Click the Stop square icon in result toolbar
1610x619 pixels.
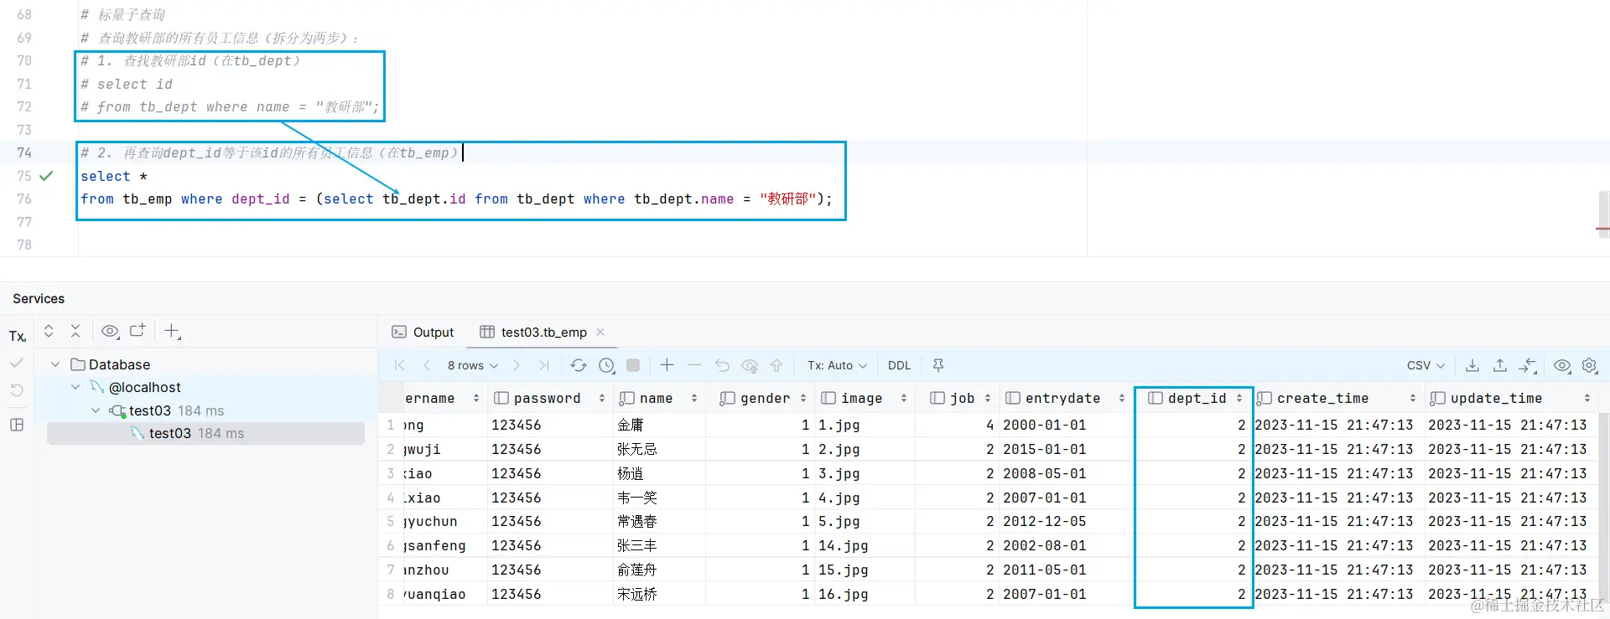[633, 365]
